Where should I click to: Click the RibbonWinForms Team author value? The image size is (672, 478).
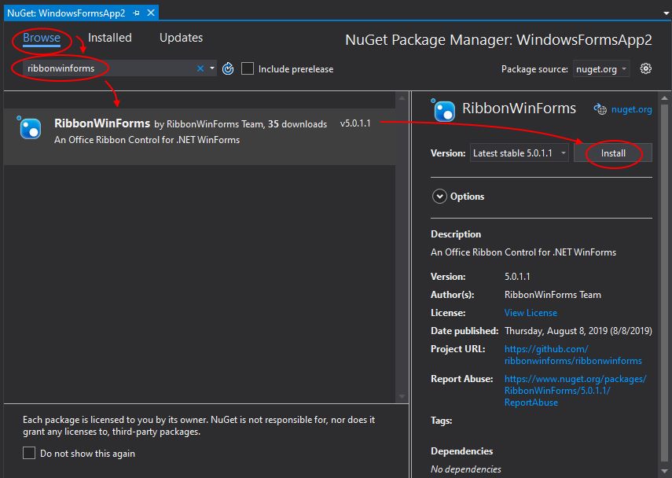tap(553, 295)
